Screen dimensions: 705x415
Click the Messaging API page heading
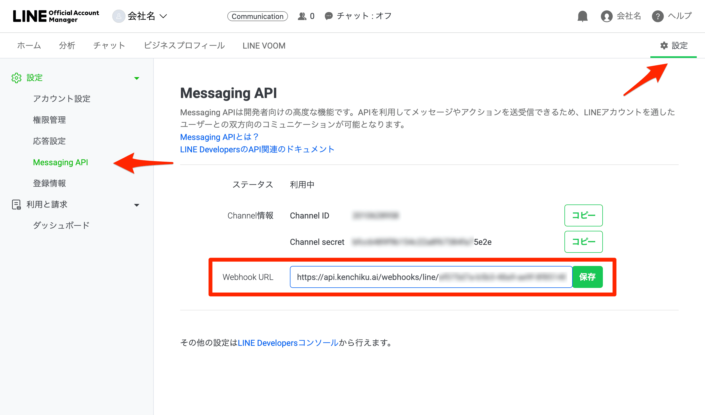[x=228, y=93]
